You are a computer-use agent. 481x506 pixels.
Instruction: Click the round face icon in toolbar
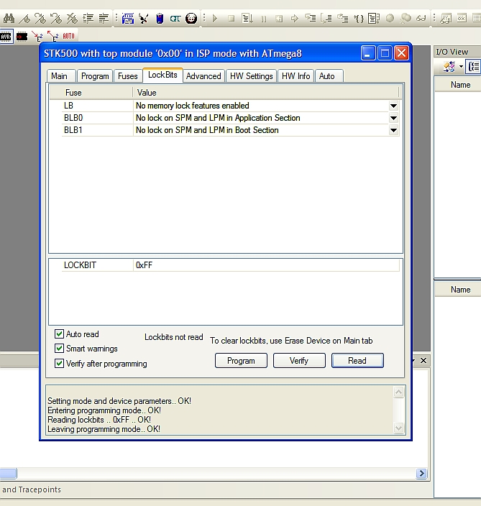[191, 19]
